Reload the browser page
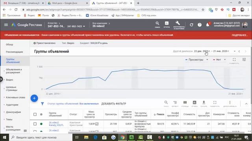252x141 pixels. (x=16, y=9)
